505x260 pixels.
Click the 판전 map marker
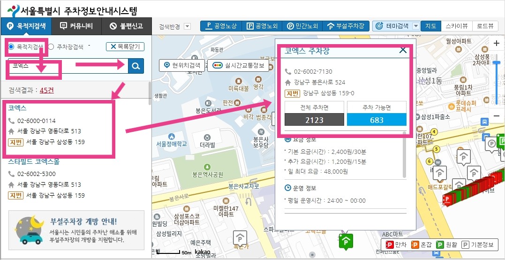[x=237, y=102]
